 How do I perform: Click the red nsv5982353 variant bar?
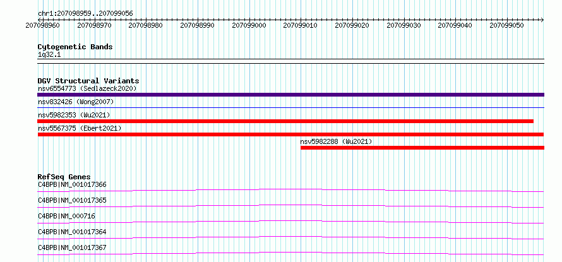pyautogui.click(x=285, y=121)
